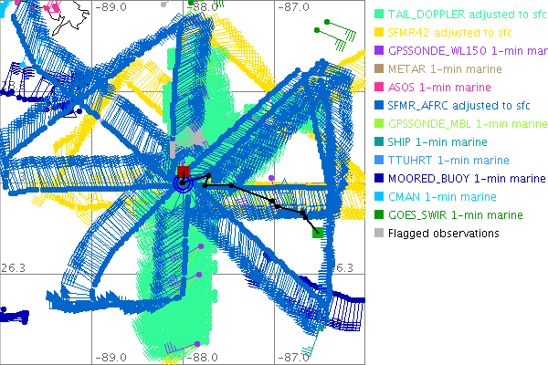Viewport: 548px width, 365px height.
Task: Click the yellow SFMR42 legend swatch
Action: [379, 33]
